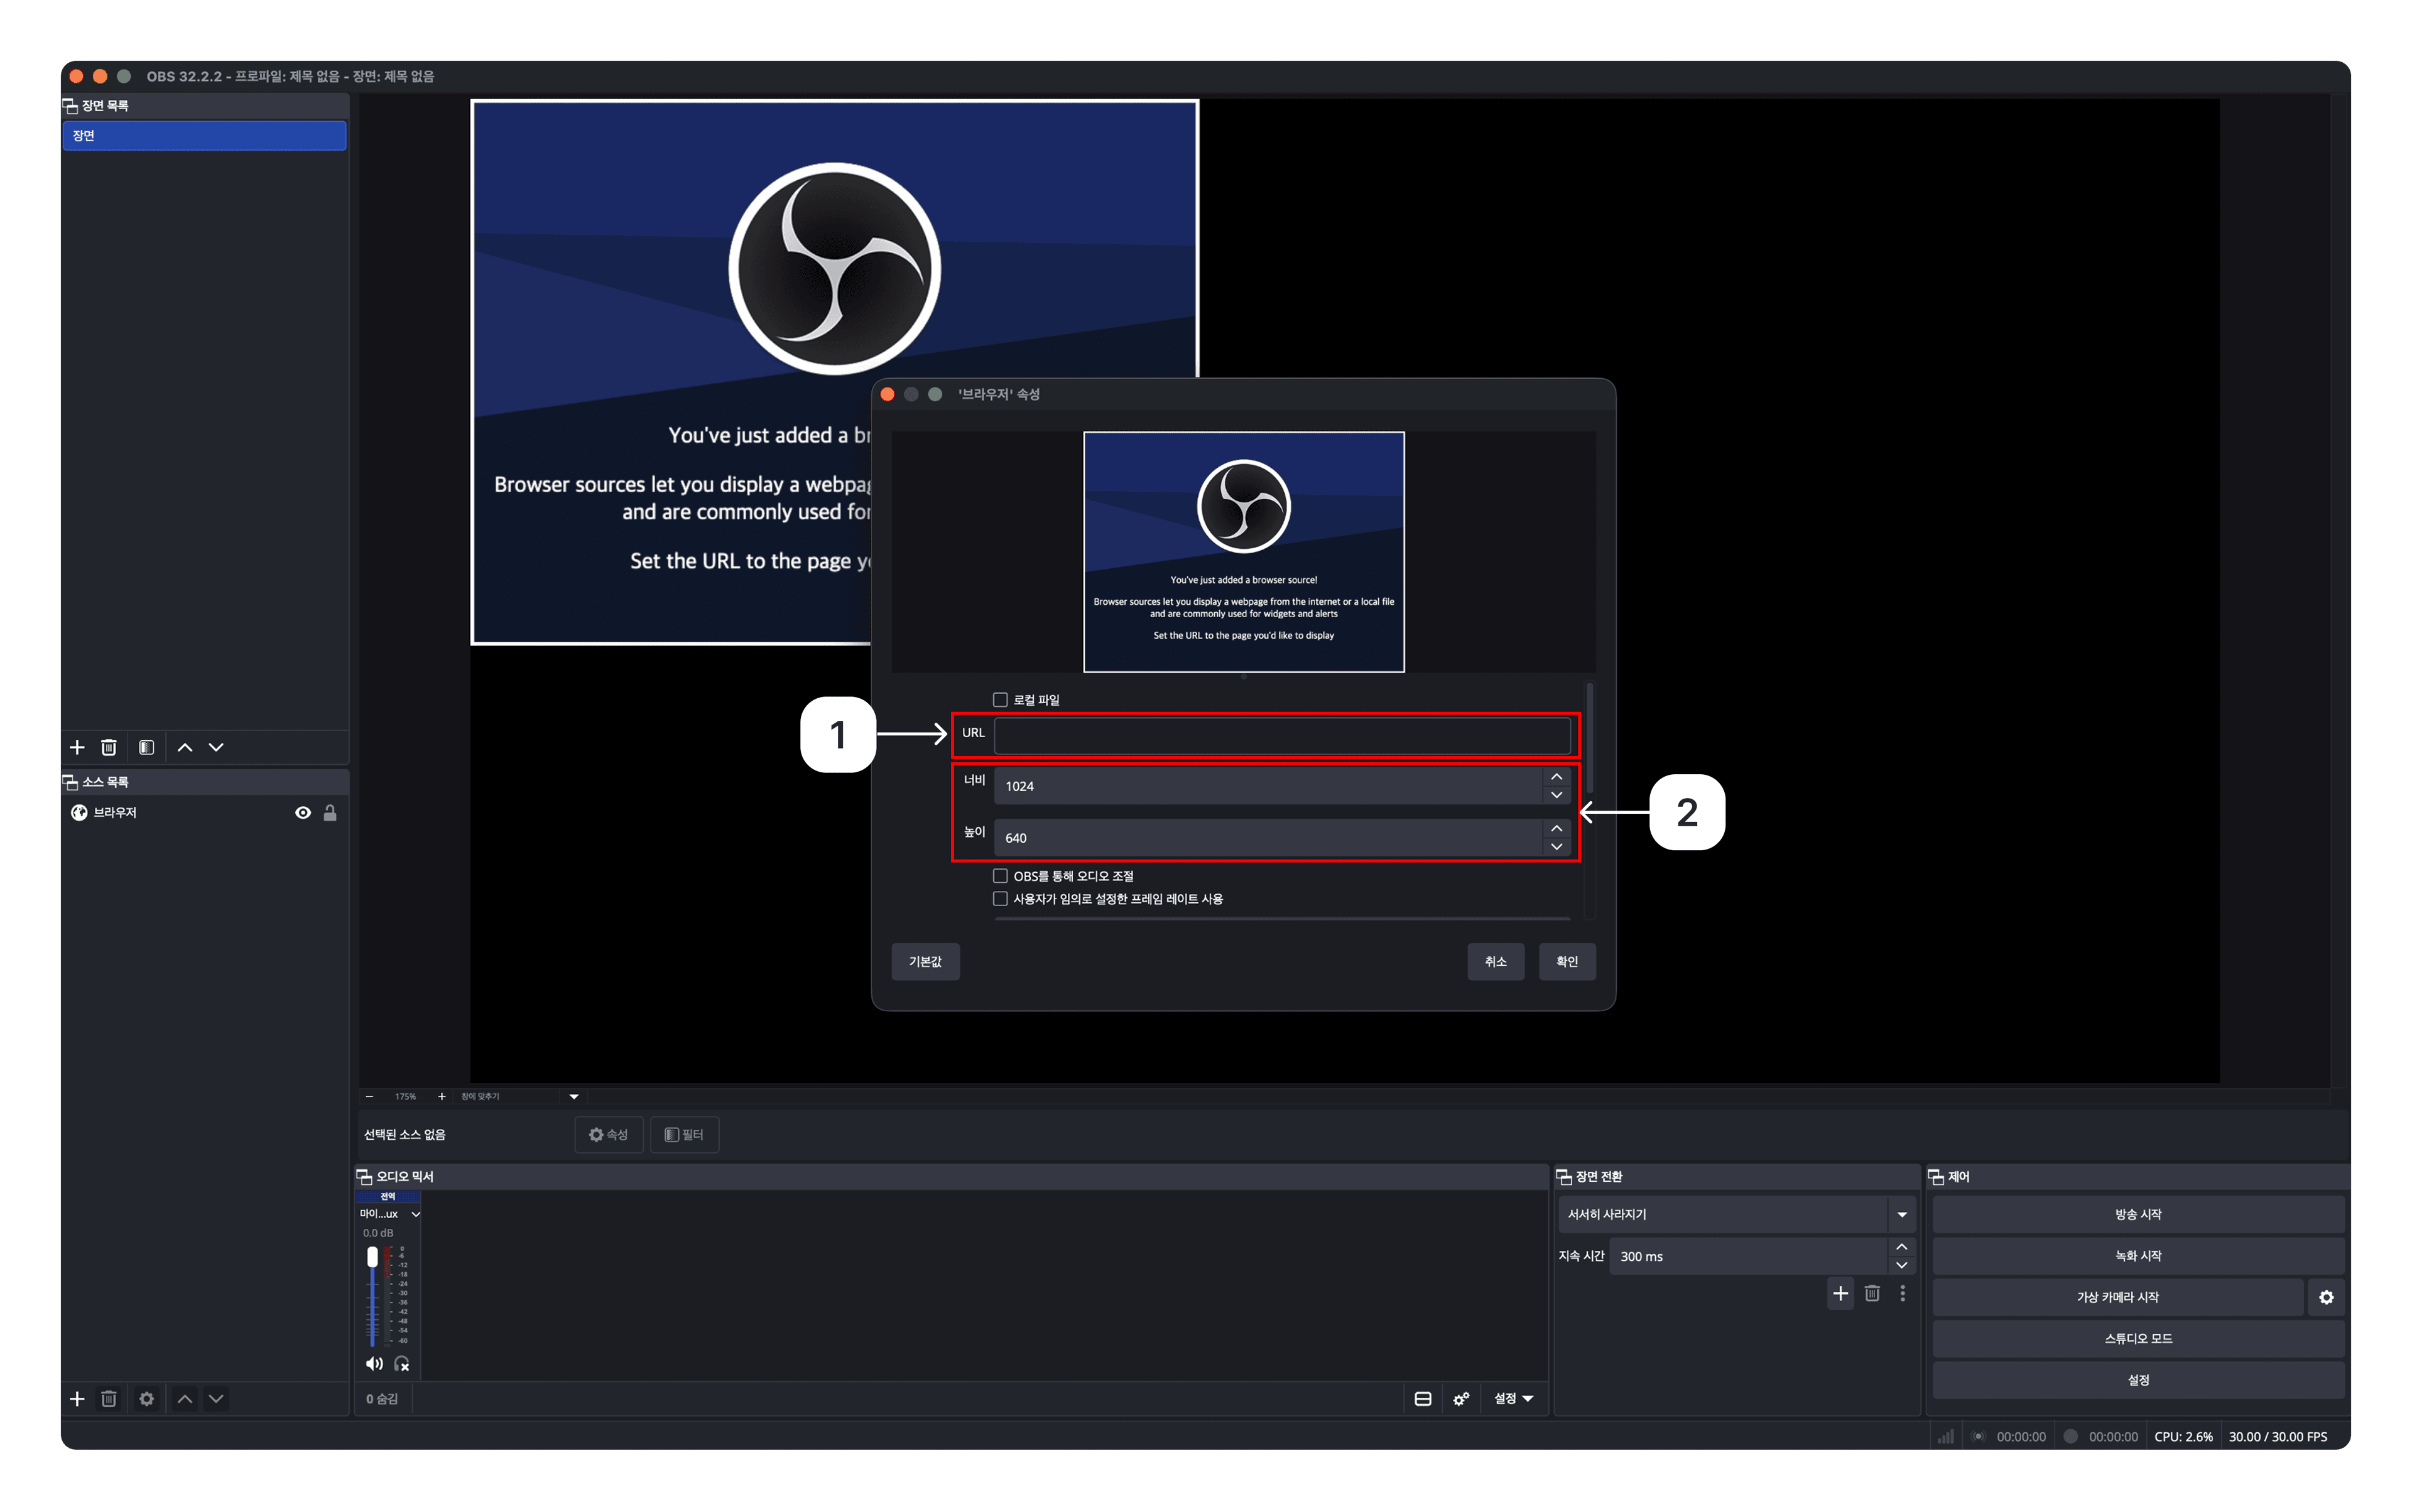Decrease the 높이 value
The height and width of the screenshot is (1512, 2412).
click(x=1556, y=847)
